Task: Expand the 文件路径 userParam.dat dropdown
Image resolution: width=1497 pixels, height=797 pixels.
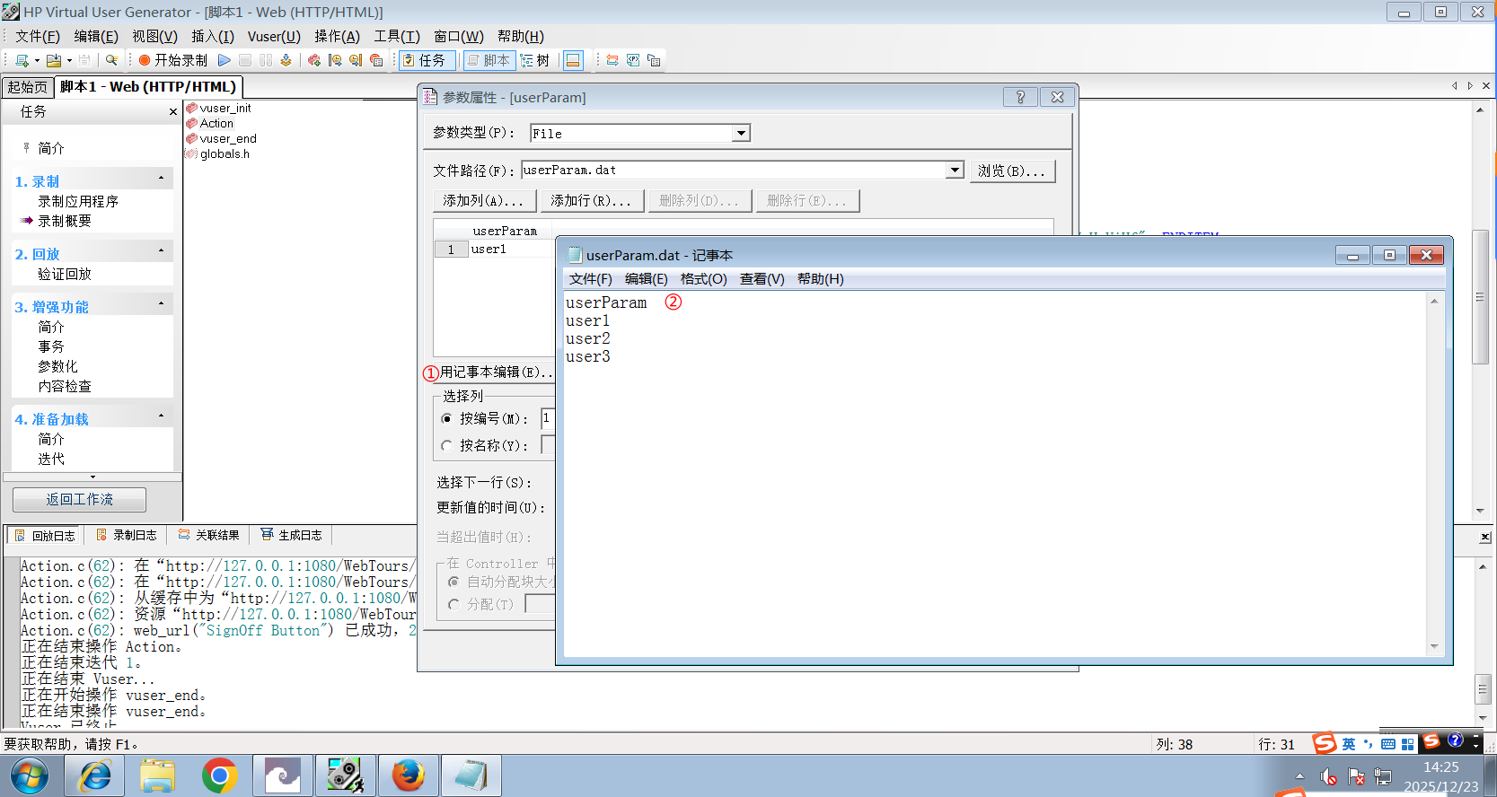Action: point(955,171)
